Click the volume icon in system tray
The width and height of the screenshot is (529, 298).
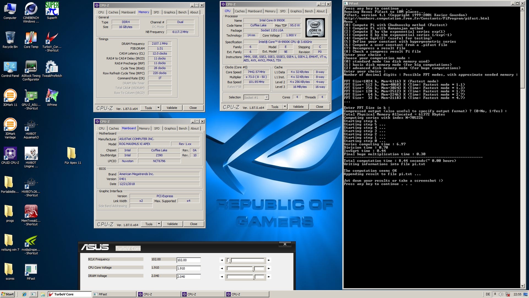[x=501, y=294]
